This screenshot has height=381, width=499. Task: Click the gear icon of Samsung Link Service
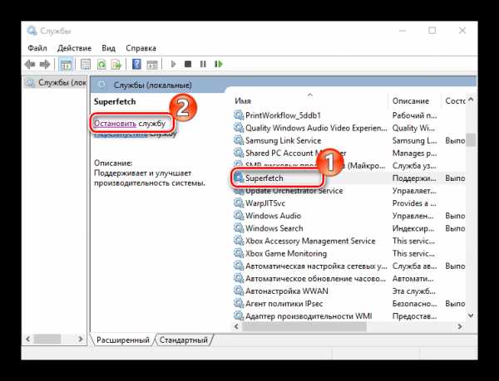tap(239, 140)
